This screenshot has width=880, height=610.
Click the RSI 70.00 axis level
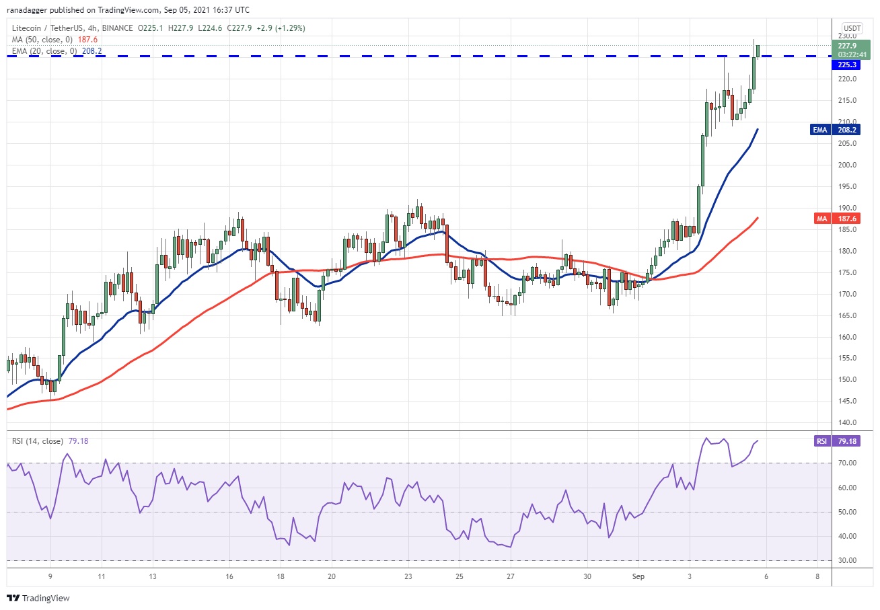click(x=847, y=463)
